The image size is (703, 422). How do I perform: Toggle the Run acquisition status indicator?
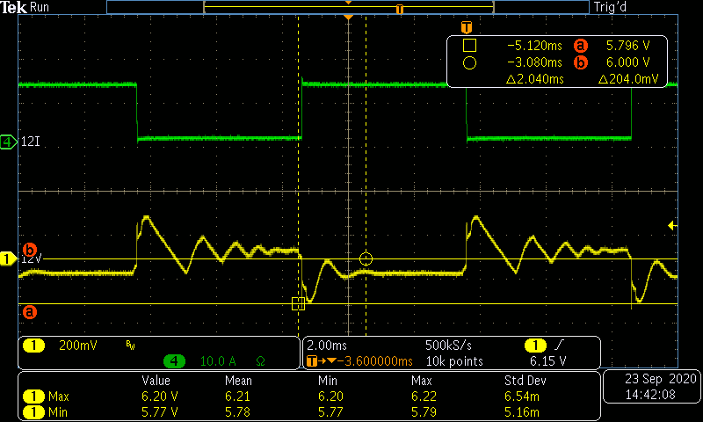tap(40, 7)
